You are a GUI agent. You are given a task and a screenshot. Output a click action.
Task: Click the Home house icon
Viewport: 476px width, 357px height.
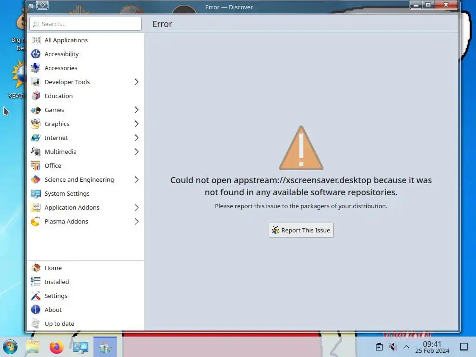pos(35,268)
